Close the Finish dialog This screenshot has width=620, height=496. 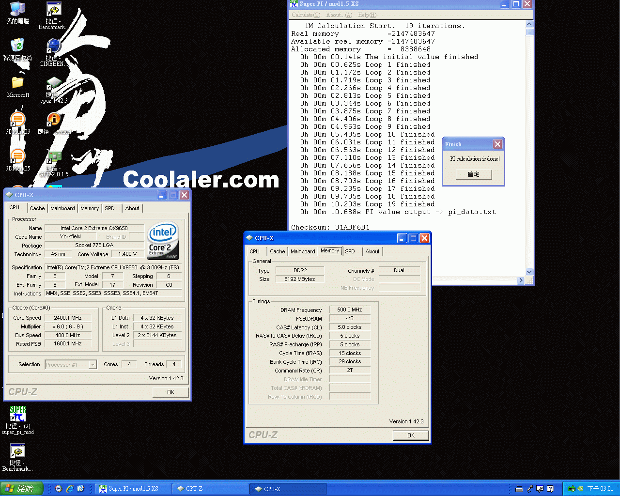click(497, 144)
